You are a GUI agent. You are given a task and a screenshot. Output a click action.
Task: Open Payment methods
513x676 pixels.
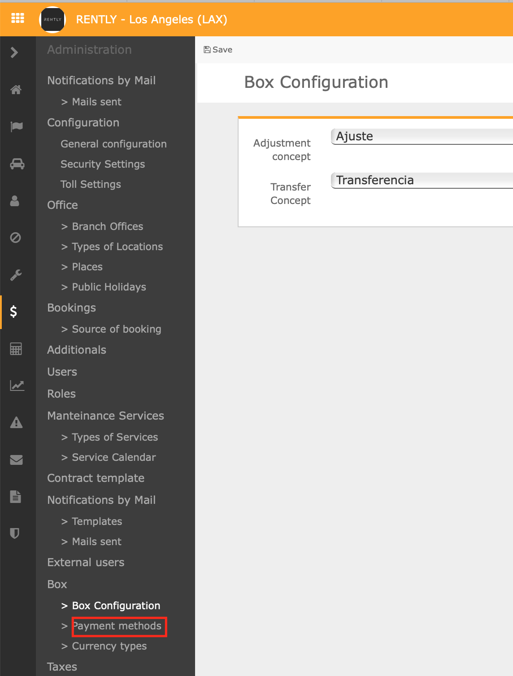[x=117, y=626]
